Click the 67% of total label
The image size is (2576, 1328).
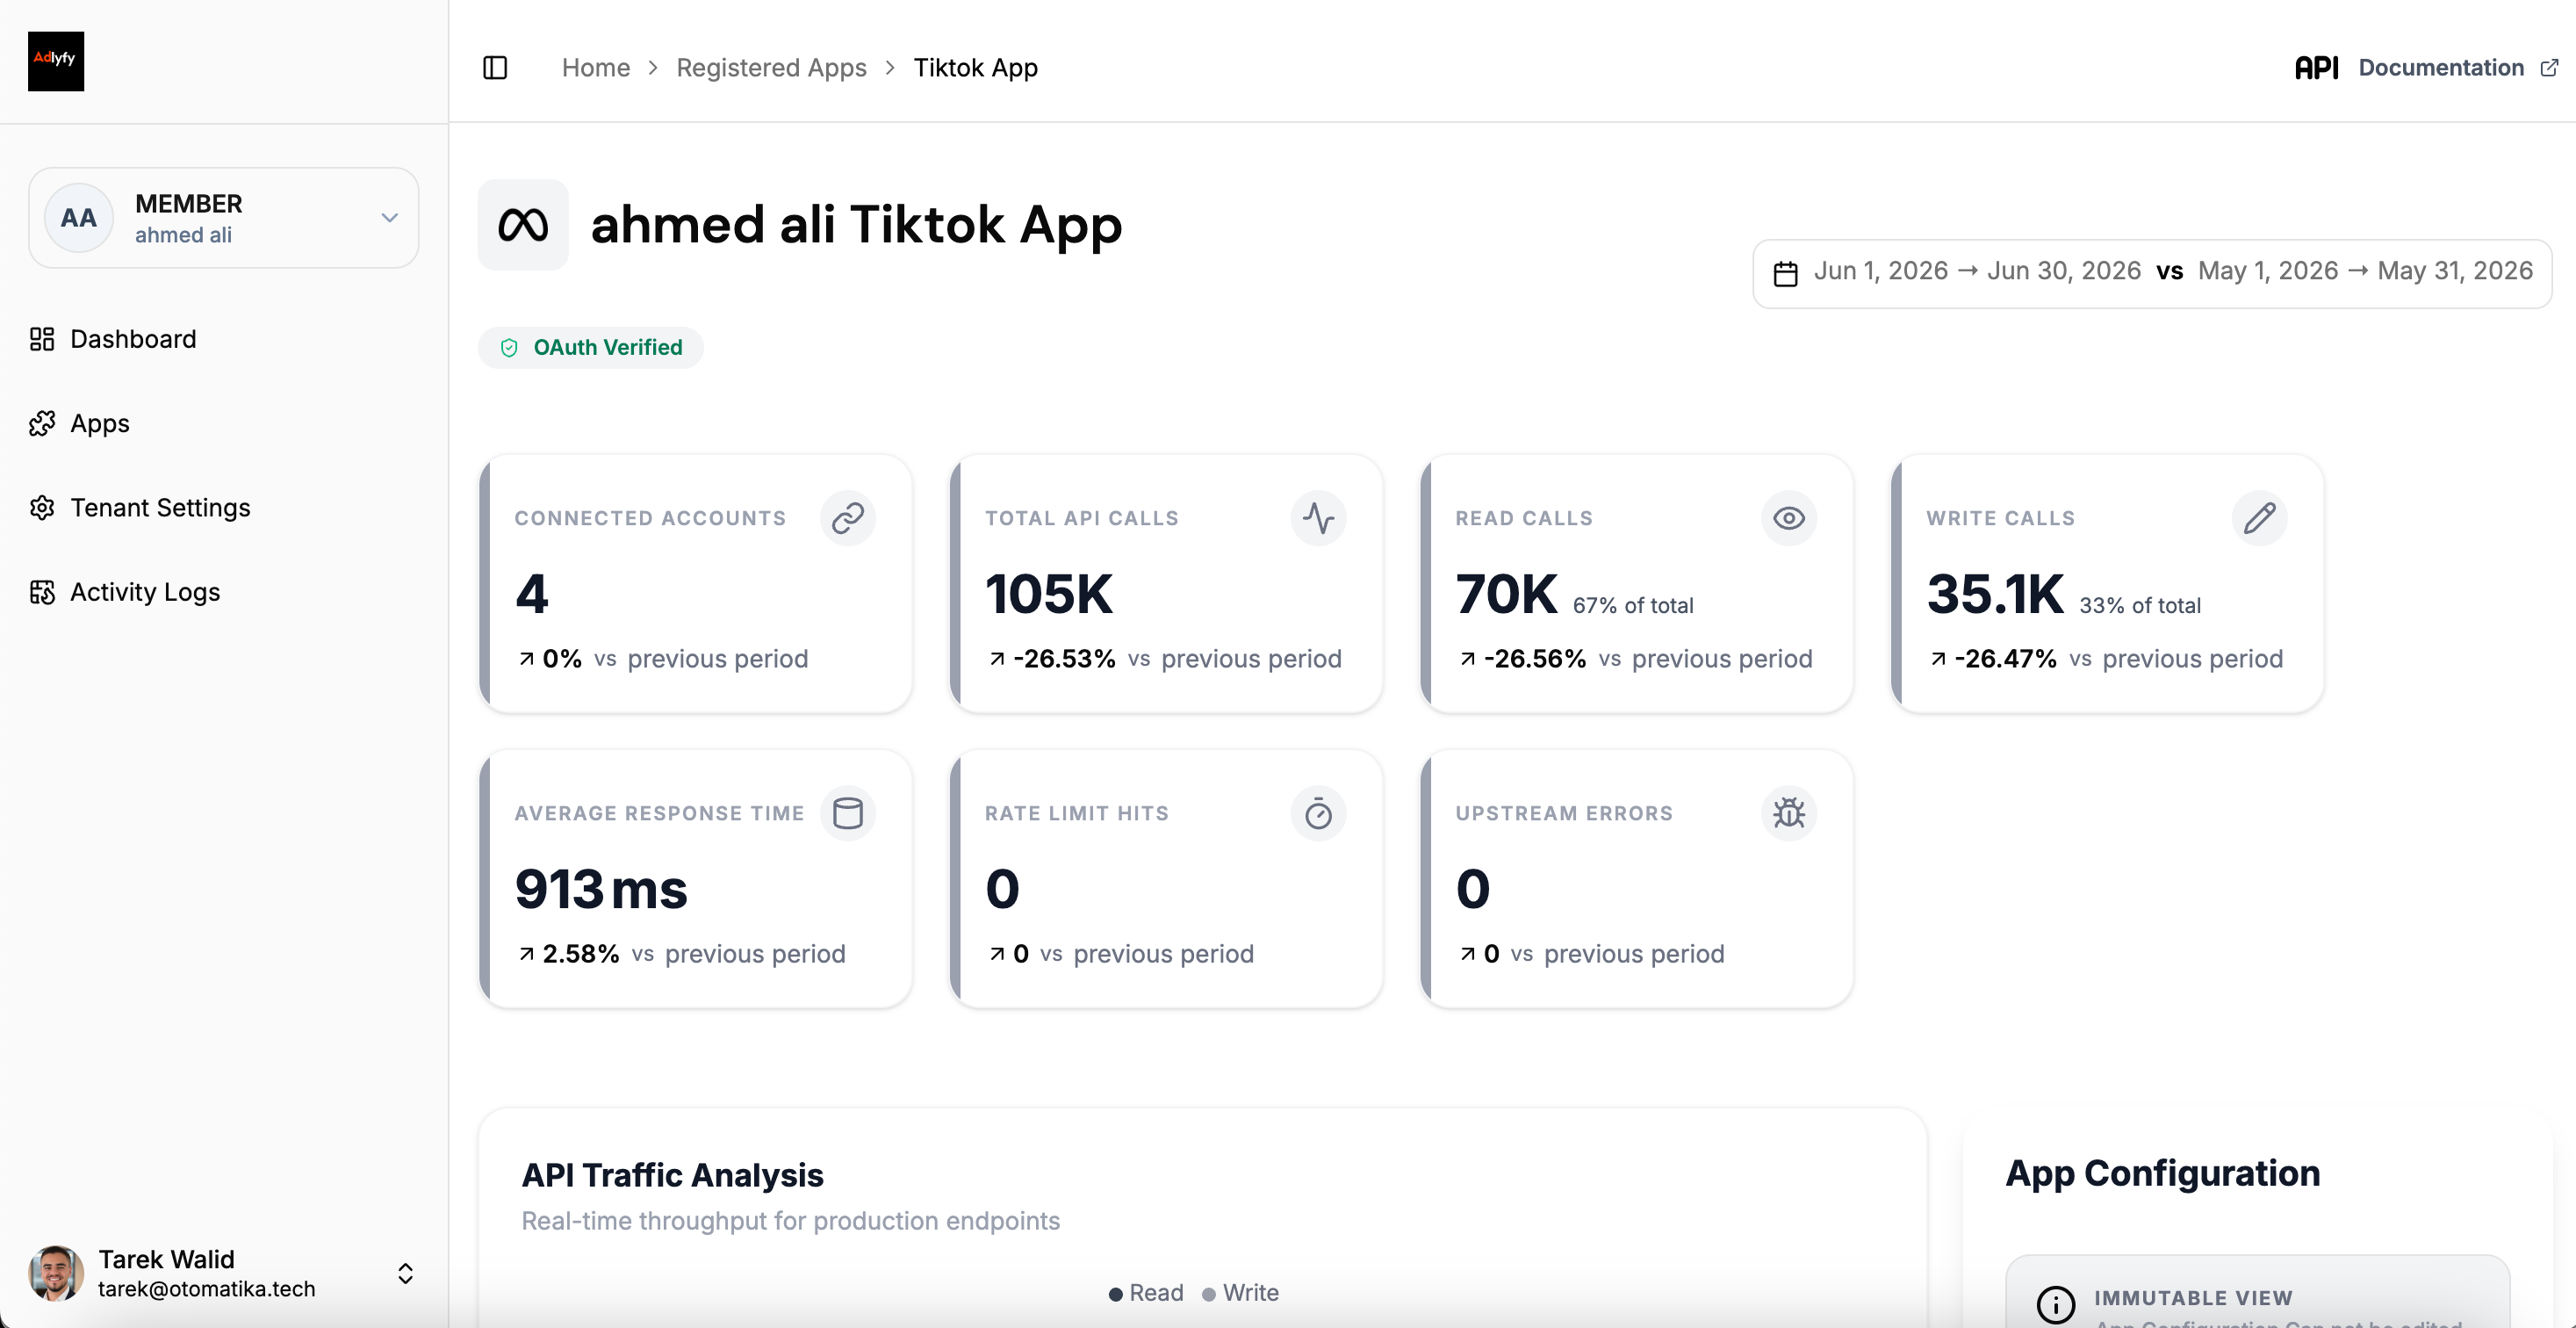click(1633, 606)
